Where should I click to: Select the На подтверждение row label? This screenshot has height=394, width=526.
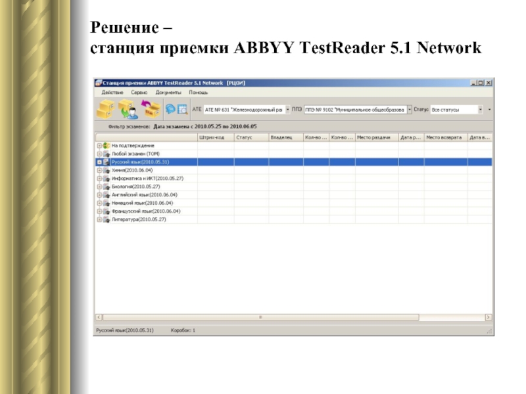133,146
